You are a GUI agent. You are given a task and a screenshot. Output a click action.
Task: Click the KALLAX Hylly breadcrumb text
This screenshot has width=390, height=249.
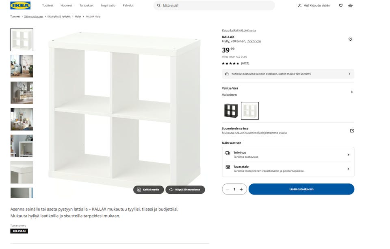pyautogui.click(x=93, y=16)
